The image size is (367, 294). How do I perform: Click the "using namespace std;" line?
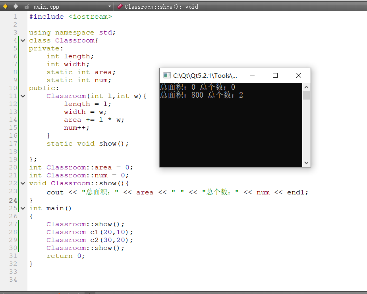click(72, 33)
